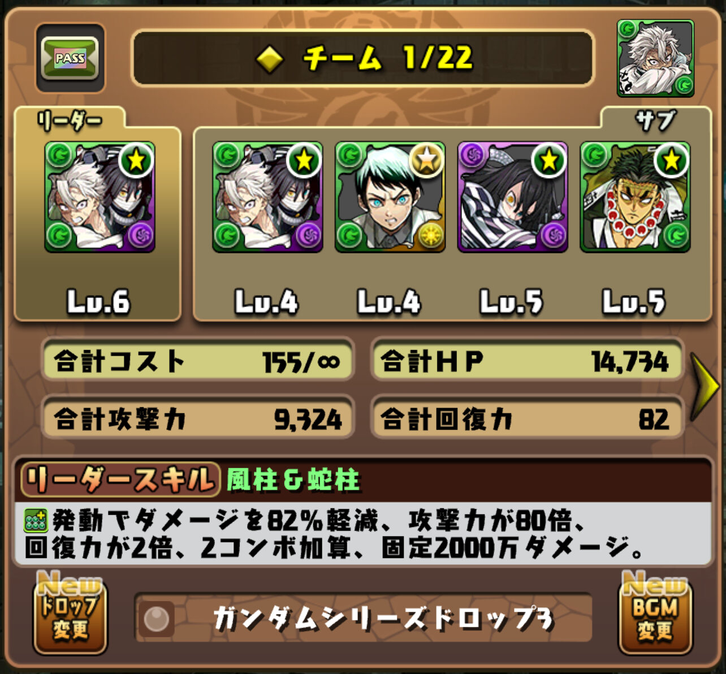Select the ガンダムシリーズドロップ3 drop skin bar

[363, 619]
